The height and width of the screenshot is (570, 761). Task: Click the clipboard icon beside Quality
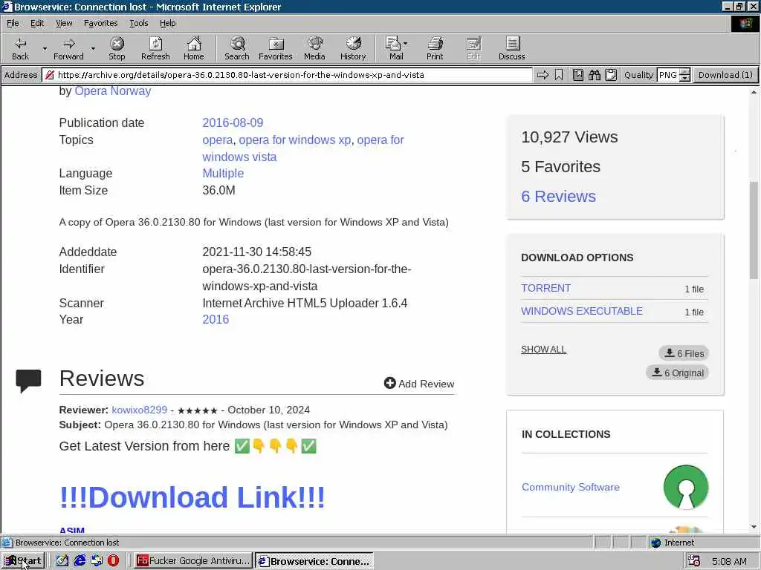[611, 75]
